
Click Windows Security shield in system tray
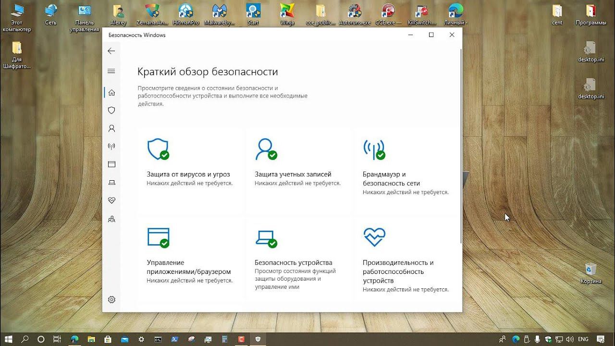tap(549, 339)
